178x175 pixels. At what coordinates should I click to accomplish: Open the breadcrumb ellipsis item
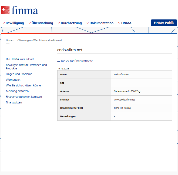(16, 40)
